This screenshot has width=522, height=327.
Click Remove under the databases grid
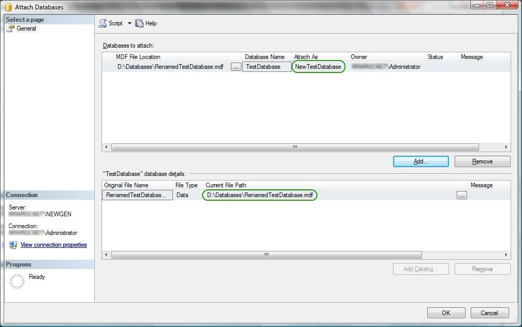483,161
